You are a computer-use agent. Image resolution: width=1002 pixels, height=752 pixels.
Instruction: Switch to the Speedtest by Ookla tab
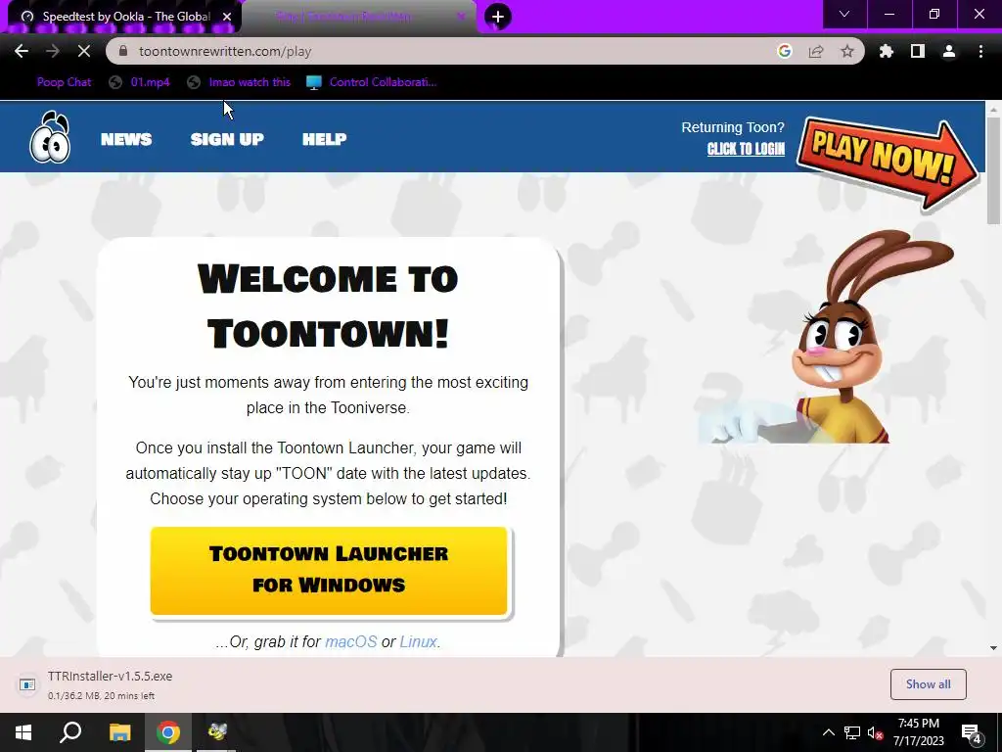pyautogui.click(x=124, y=17)
